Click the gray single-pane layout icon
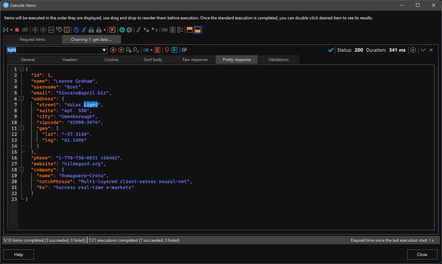This screenshot has width=442, height=264. coord(173,30)
